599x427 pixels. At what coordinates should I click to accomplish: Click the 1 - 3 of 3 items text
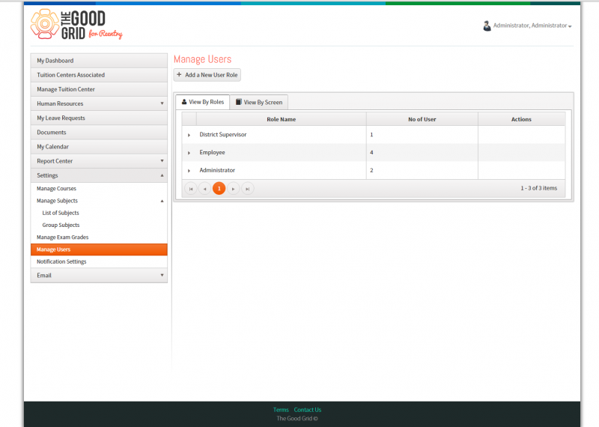click(x=538, y=188)
